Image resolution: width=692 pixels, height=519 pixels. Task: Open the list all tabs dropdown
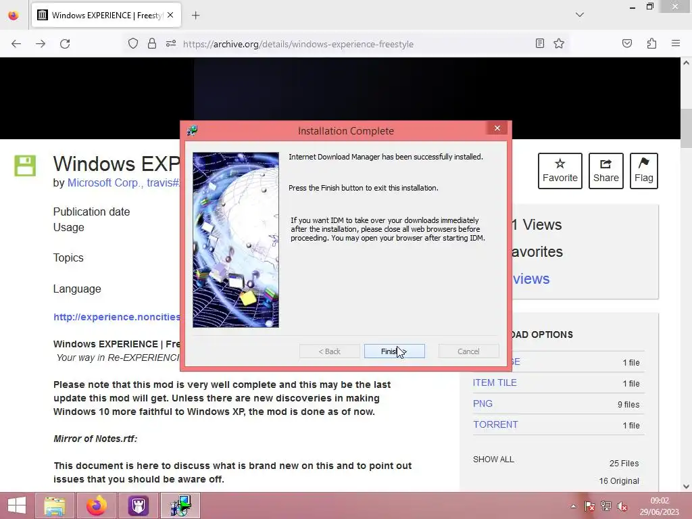point(580,15)
